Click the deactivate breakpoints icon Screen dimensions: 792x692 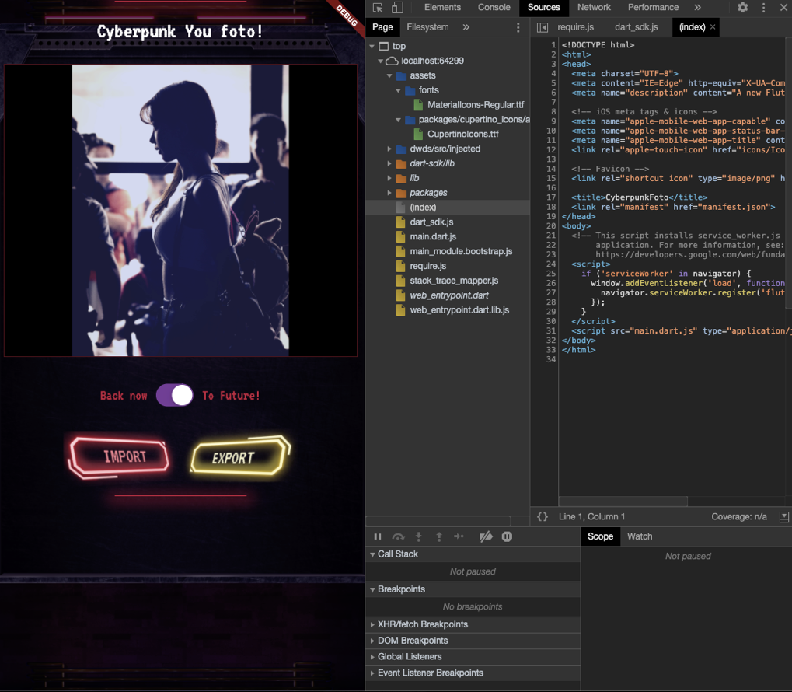pos(486,536)
